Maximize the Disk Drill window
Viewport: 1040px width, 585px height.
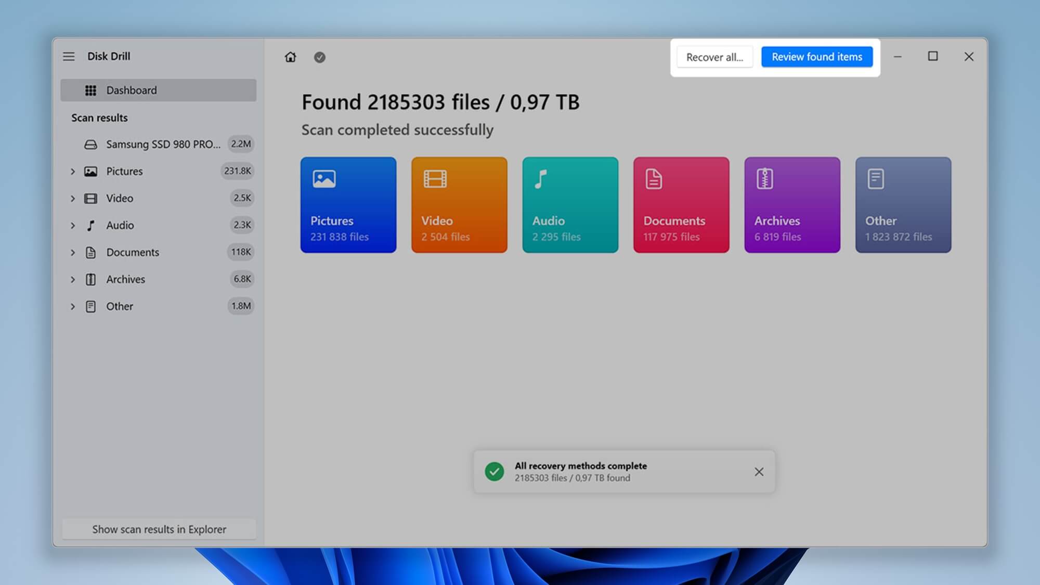point(933,56)
